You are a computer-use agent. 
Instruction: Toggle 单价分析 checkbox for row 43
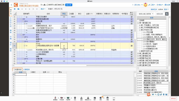[x=132, y=17]
